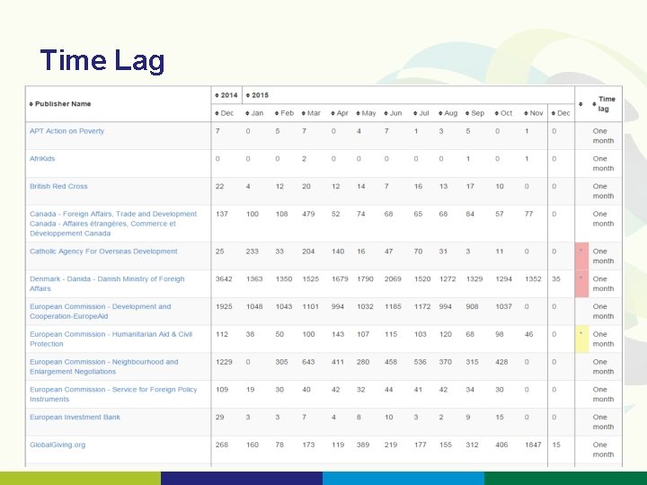Sort by the Oct column
This screenshot has width=647, height=485.
(503, 113)
